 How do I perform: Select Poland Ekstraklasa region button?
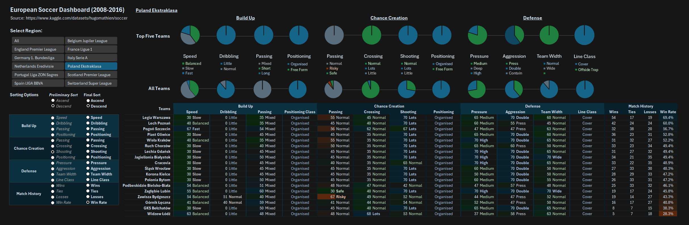click(x=91, y=66)
